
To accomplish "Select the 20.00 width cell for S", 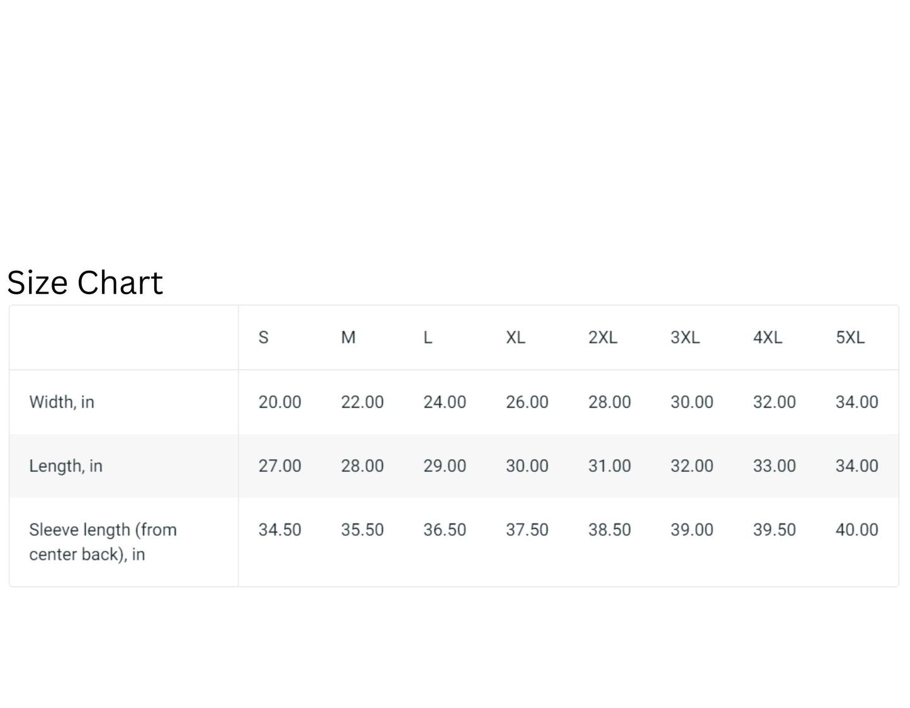I will tap(280, 402).
